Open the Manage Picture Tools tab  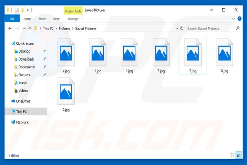click(73, 19)
